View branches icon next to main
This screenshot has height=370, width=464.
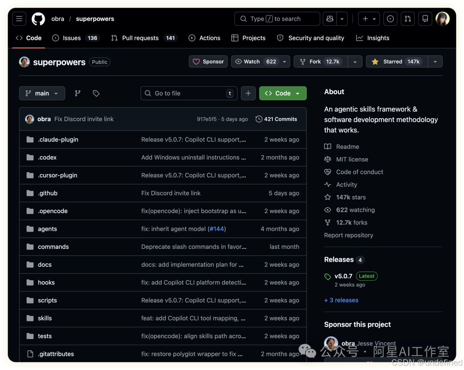pos(77,93)
